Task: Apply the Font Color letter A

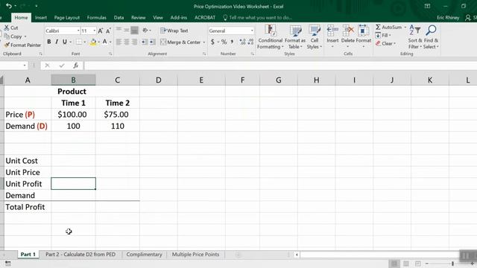Action: click(104, 42)
